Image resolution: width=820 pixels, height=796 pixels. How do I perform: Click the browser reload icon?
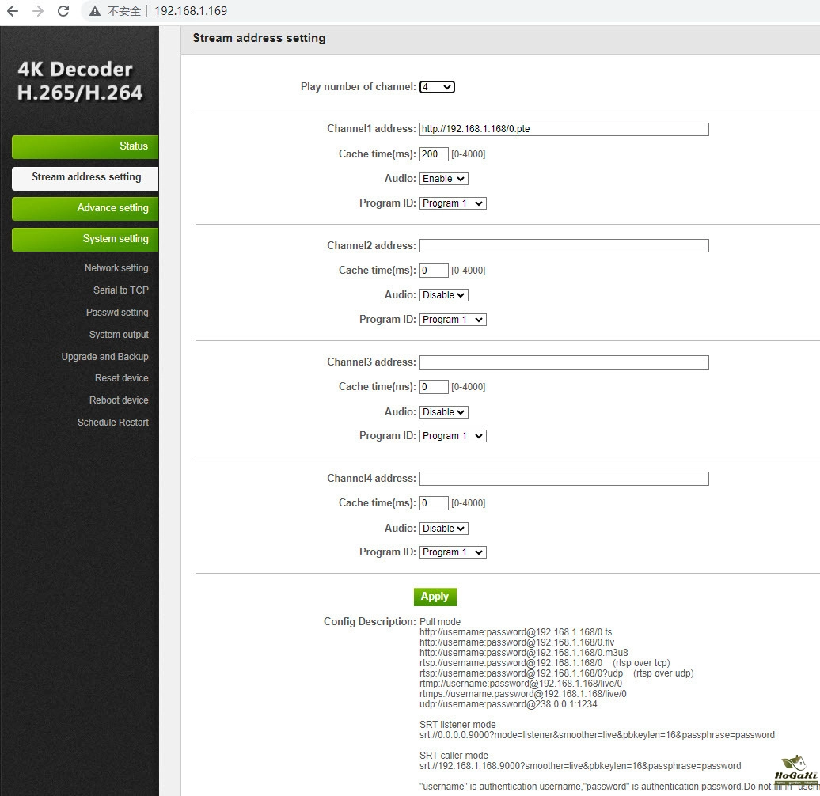coord(64,11)
